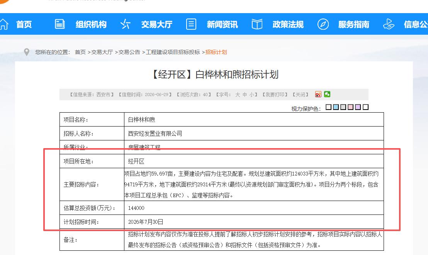Click the 我要打印 print link
This screenshot has height=255, width=428.
click(275, 95)
